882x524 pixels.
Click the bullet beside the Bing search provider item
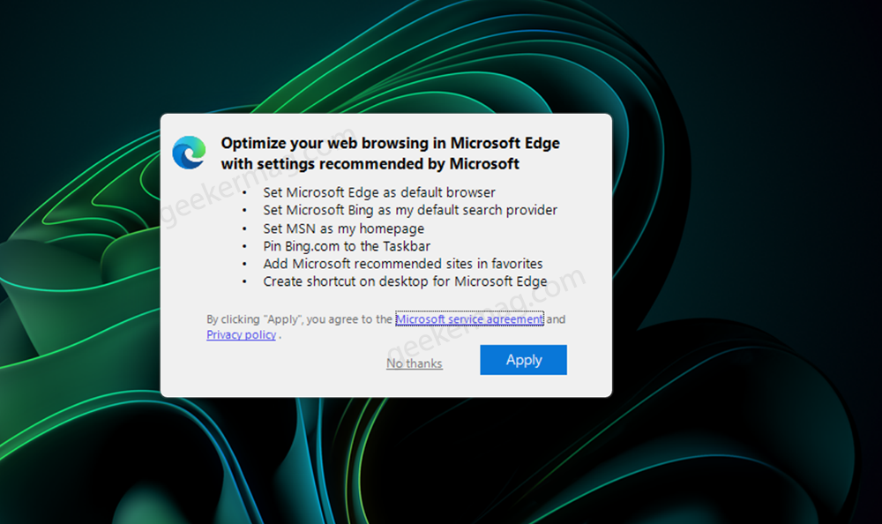click(244, 211)
